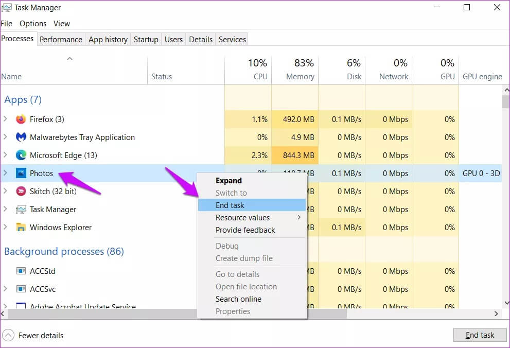Open the File menu
Screen dimensions: 510x348
pyautogui.click(x=7, y=23)
